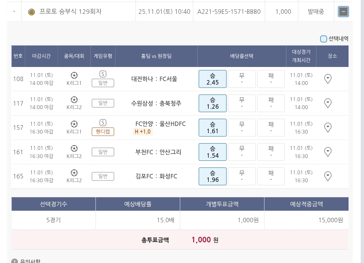Image resolution: width=364 pixels, height=263 pixels.
Task: Select 승 2.45 for 대전하나 match
Action: coord(213,79)
